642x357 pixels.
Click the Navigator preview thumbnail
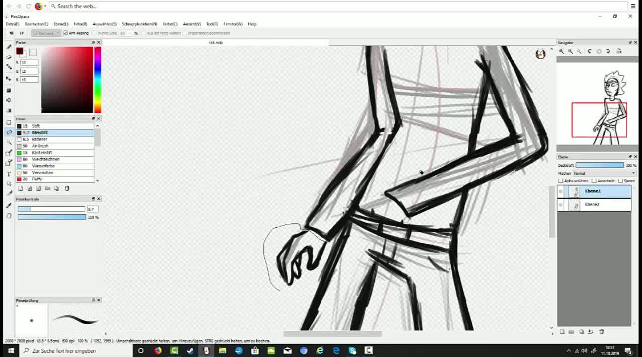(x=597, y=104)
